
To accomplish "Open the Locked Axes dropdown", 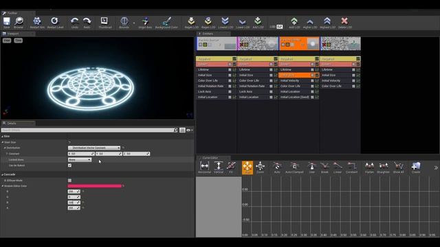I will click(x=80, y=160).
